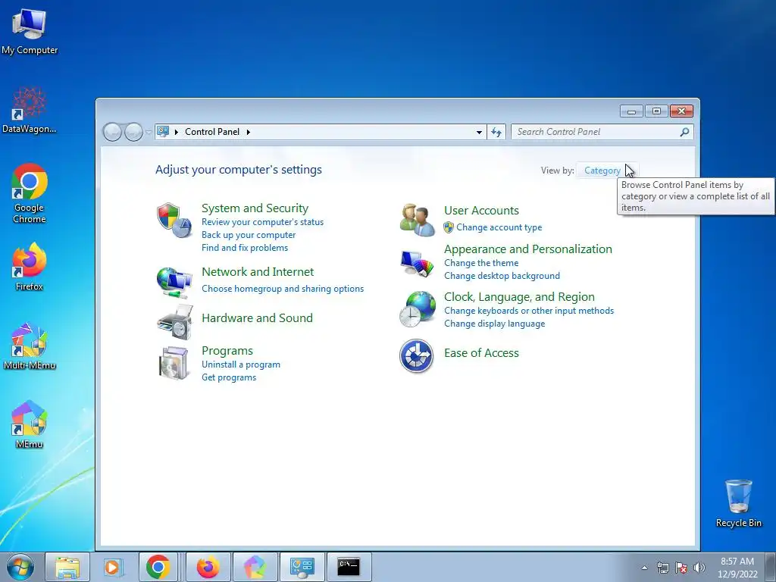Show hidden tray icons arrow
Viewport: 776px width, 582px height.
pos(644,568)
